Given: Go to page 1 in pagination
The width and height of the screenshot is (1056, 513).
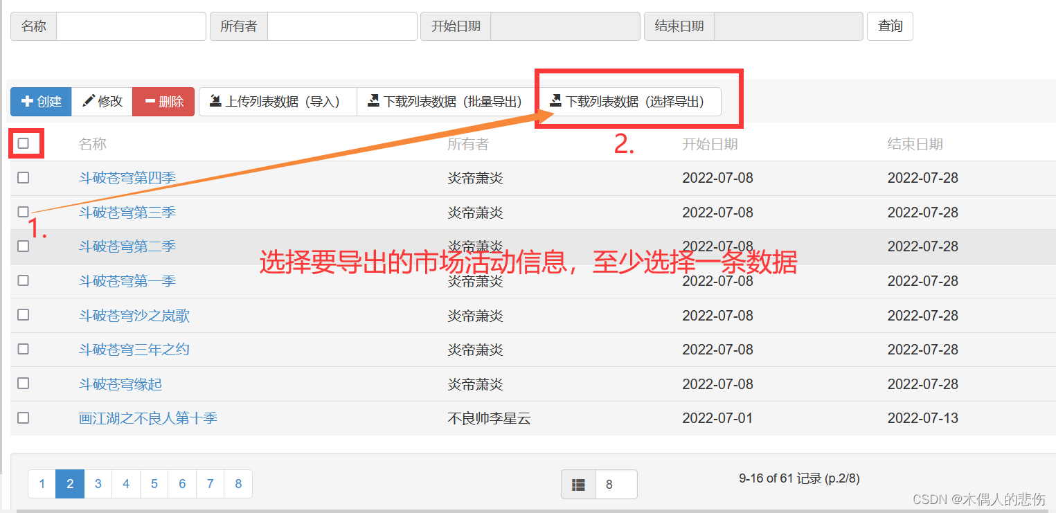Looking at the screenshot, I should [42, 484].
